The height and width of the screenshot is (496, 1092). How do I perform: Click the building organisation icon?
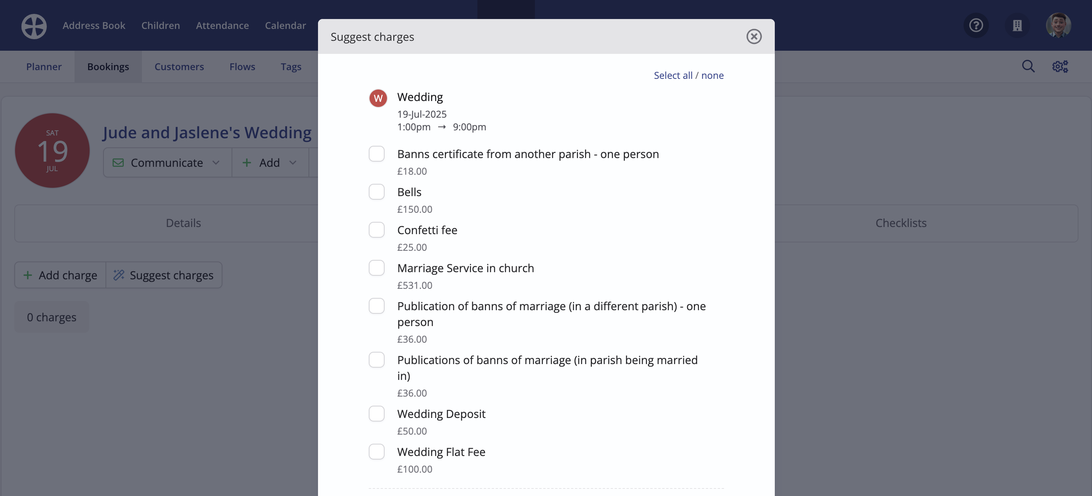tap(1017, 25)
